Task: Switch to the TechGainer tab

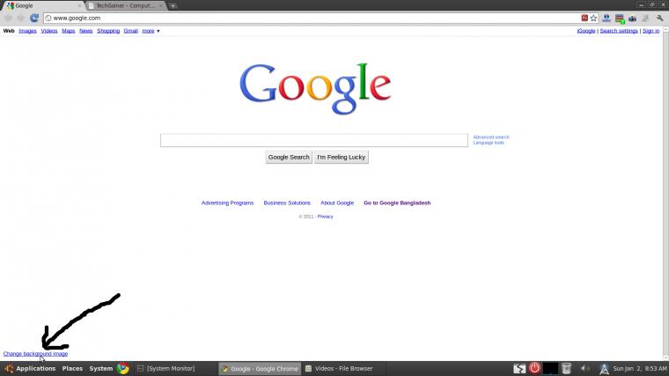Action: [x=125, y=5]
